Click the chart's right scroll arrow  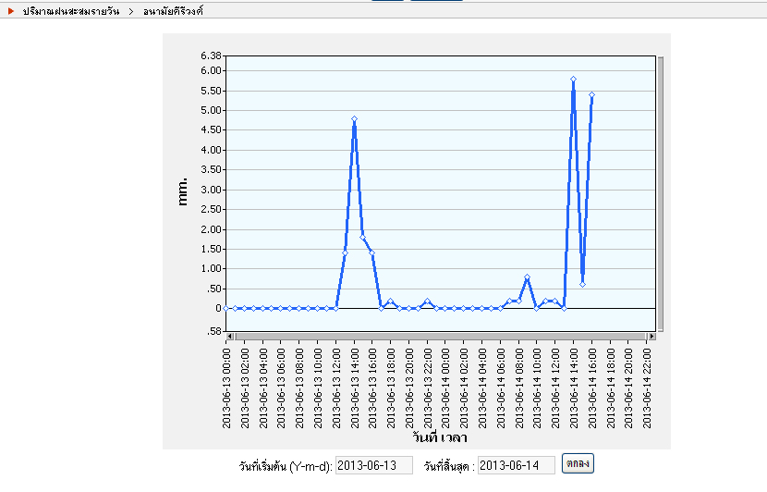tap(651, 337)
